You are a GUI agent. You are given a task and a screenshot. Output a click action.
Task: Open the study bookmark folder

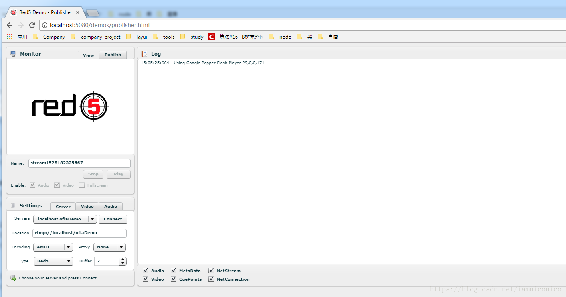(192, 37)
